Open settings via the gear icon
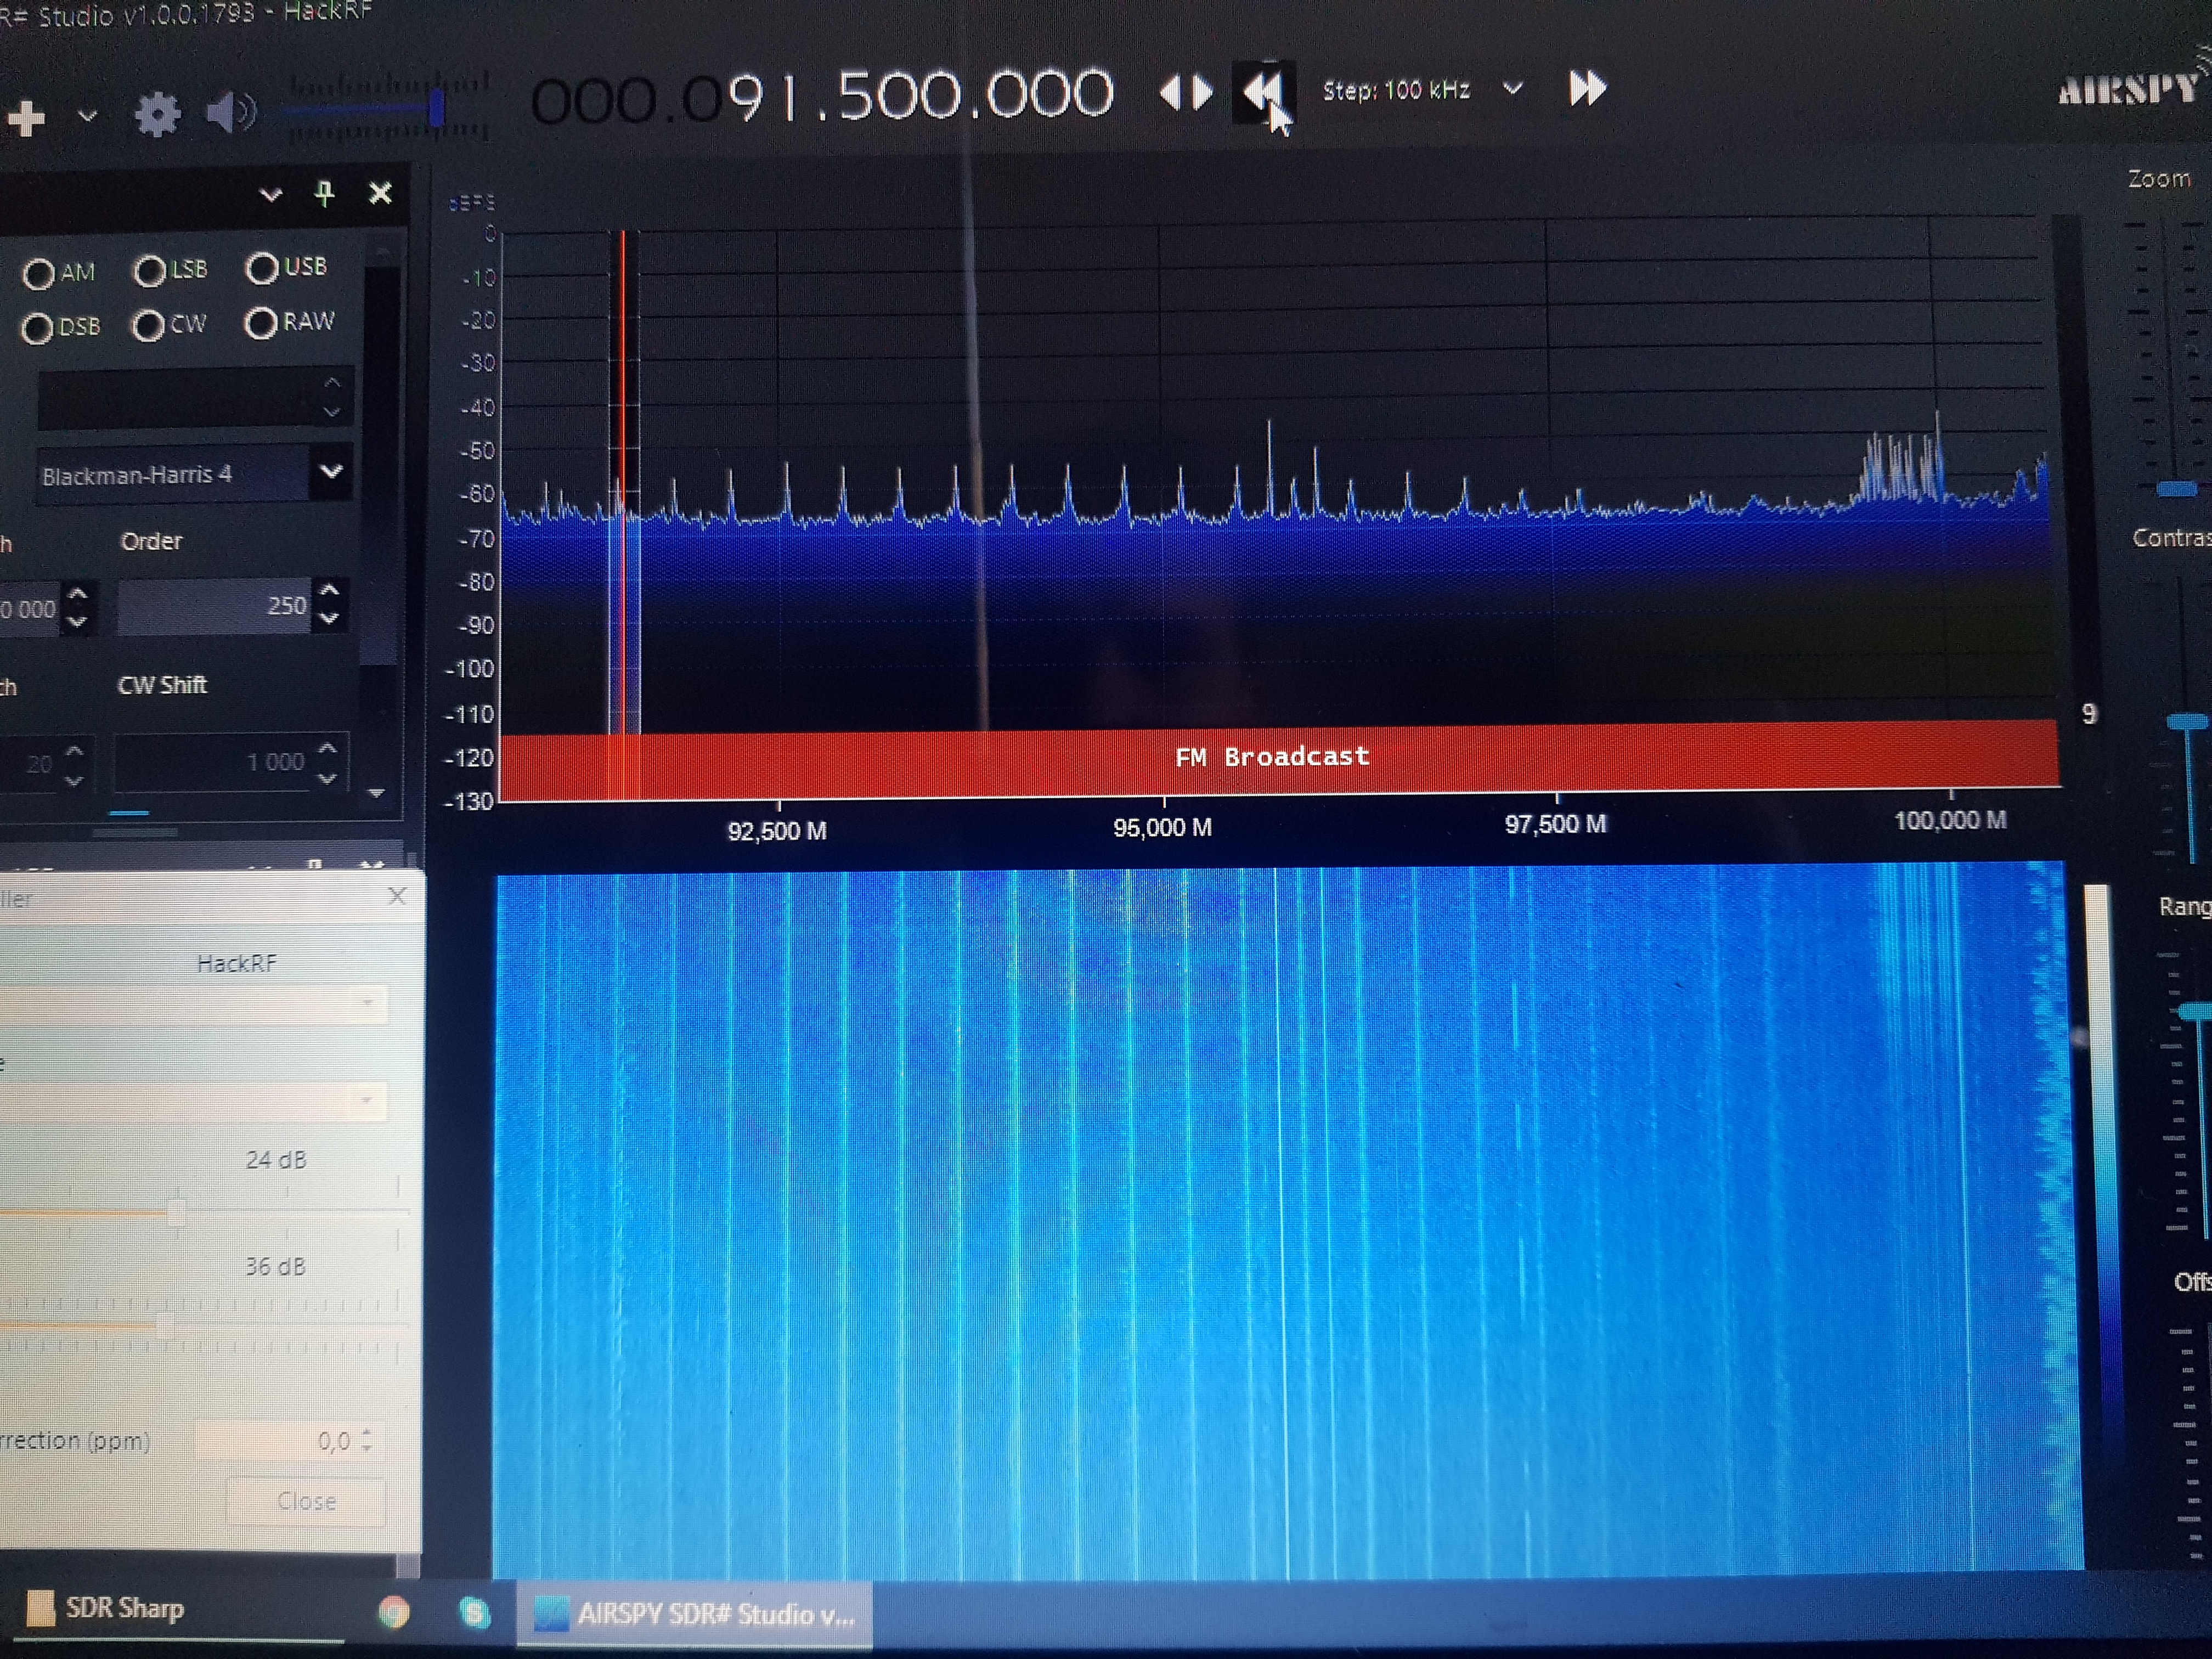2212x1659 pixels. click(157, 114)
